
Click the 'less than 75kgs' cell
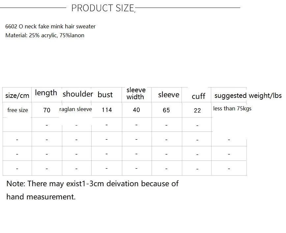coord(232,108)
